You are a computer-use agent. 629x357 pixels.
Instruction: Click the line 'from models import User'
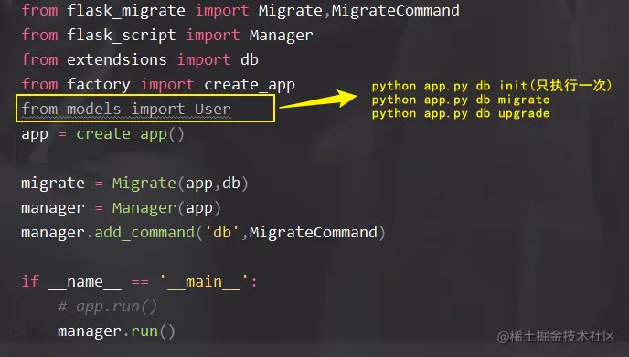(126, 109)
